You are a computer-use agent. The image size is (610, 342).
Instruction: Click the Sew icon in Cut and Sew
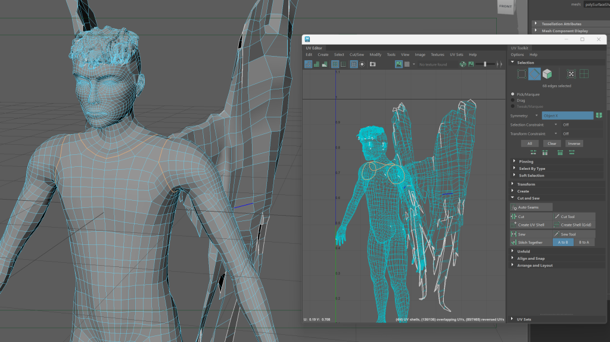coord(515,235)
